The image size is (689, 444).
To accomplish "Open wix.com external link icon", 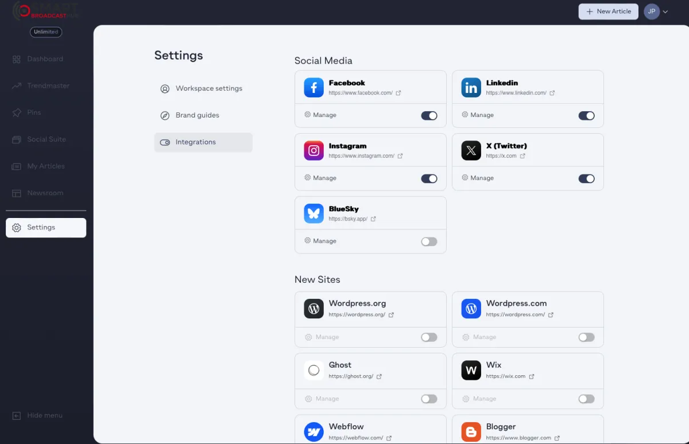I will point(531,377).
